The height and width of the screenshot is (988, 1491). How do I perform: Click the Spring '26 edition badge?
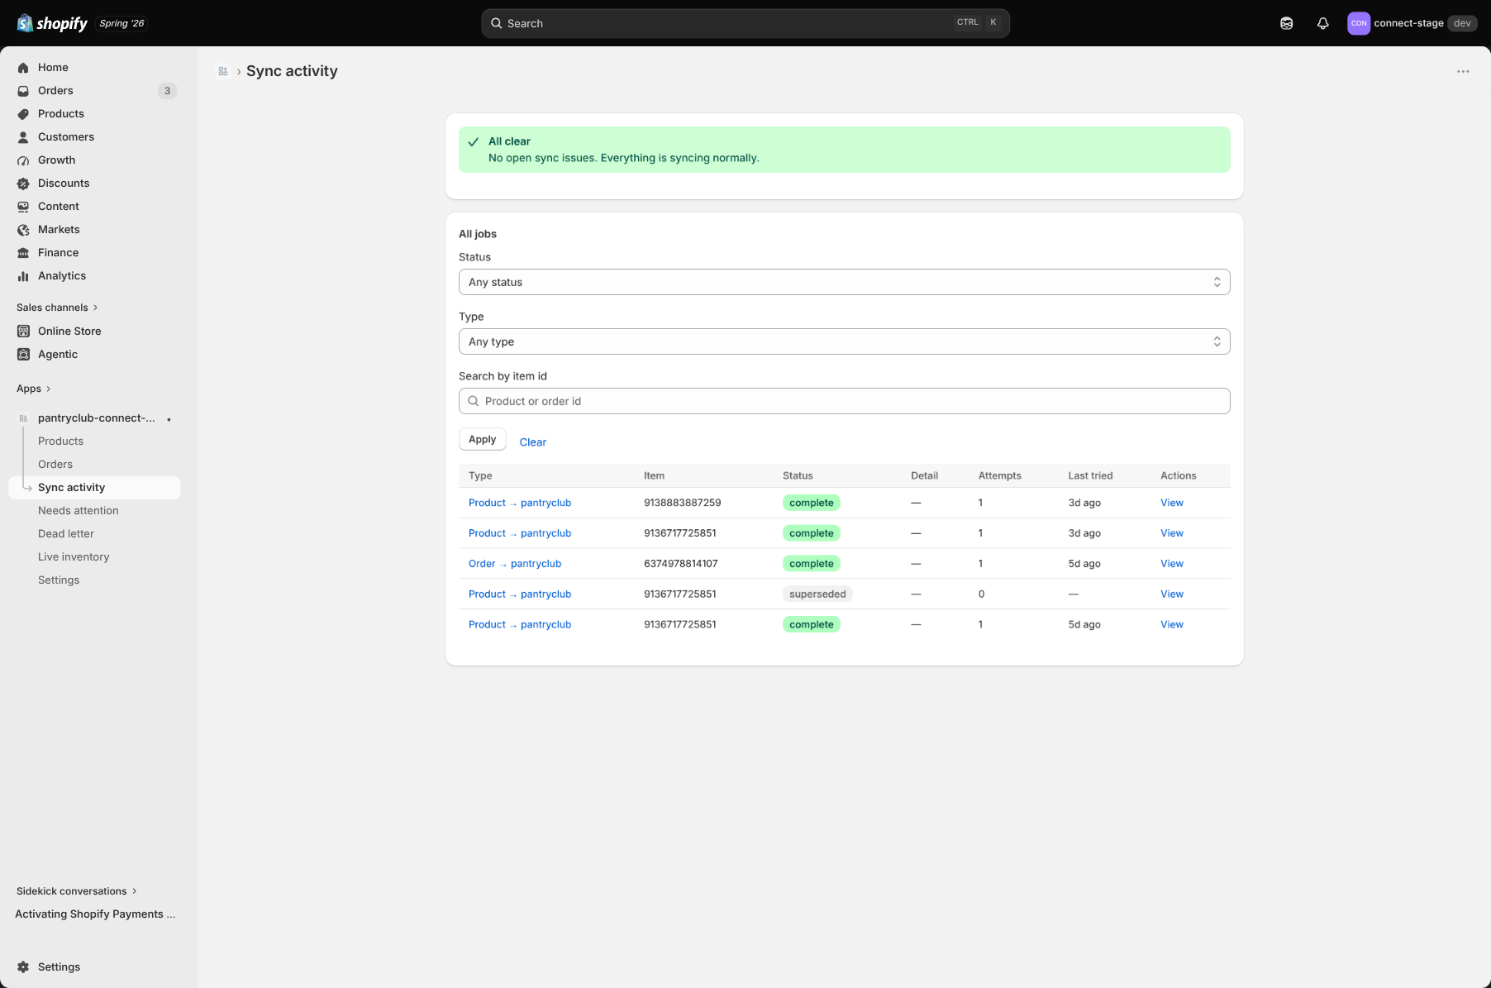pyautogui.click(x=121, y=23)
